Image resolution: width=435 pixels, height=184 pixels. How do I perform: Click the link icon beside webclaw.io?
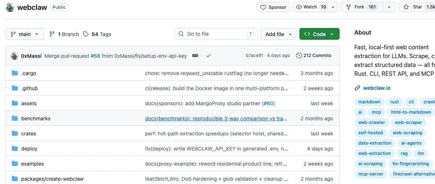[x=357, y=88]
